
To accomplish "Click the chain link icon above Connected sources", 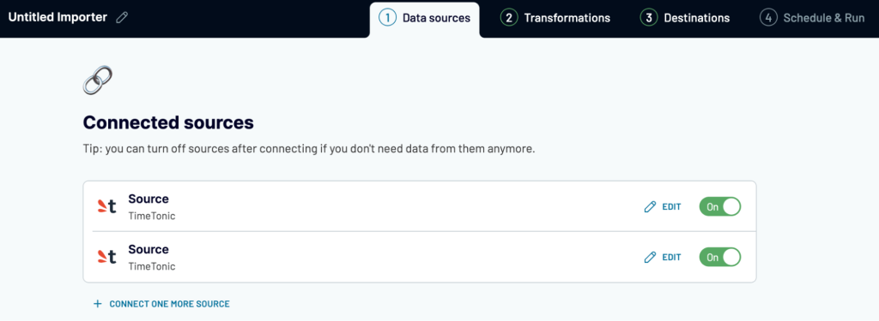I will pos(98,80).
